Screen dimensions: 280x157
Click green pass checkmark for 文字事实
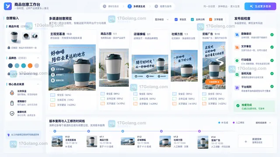272,47
